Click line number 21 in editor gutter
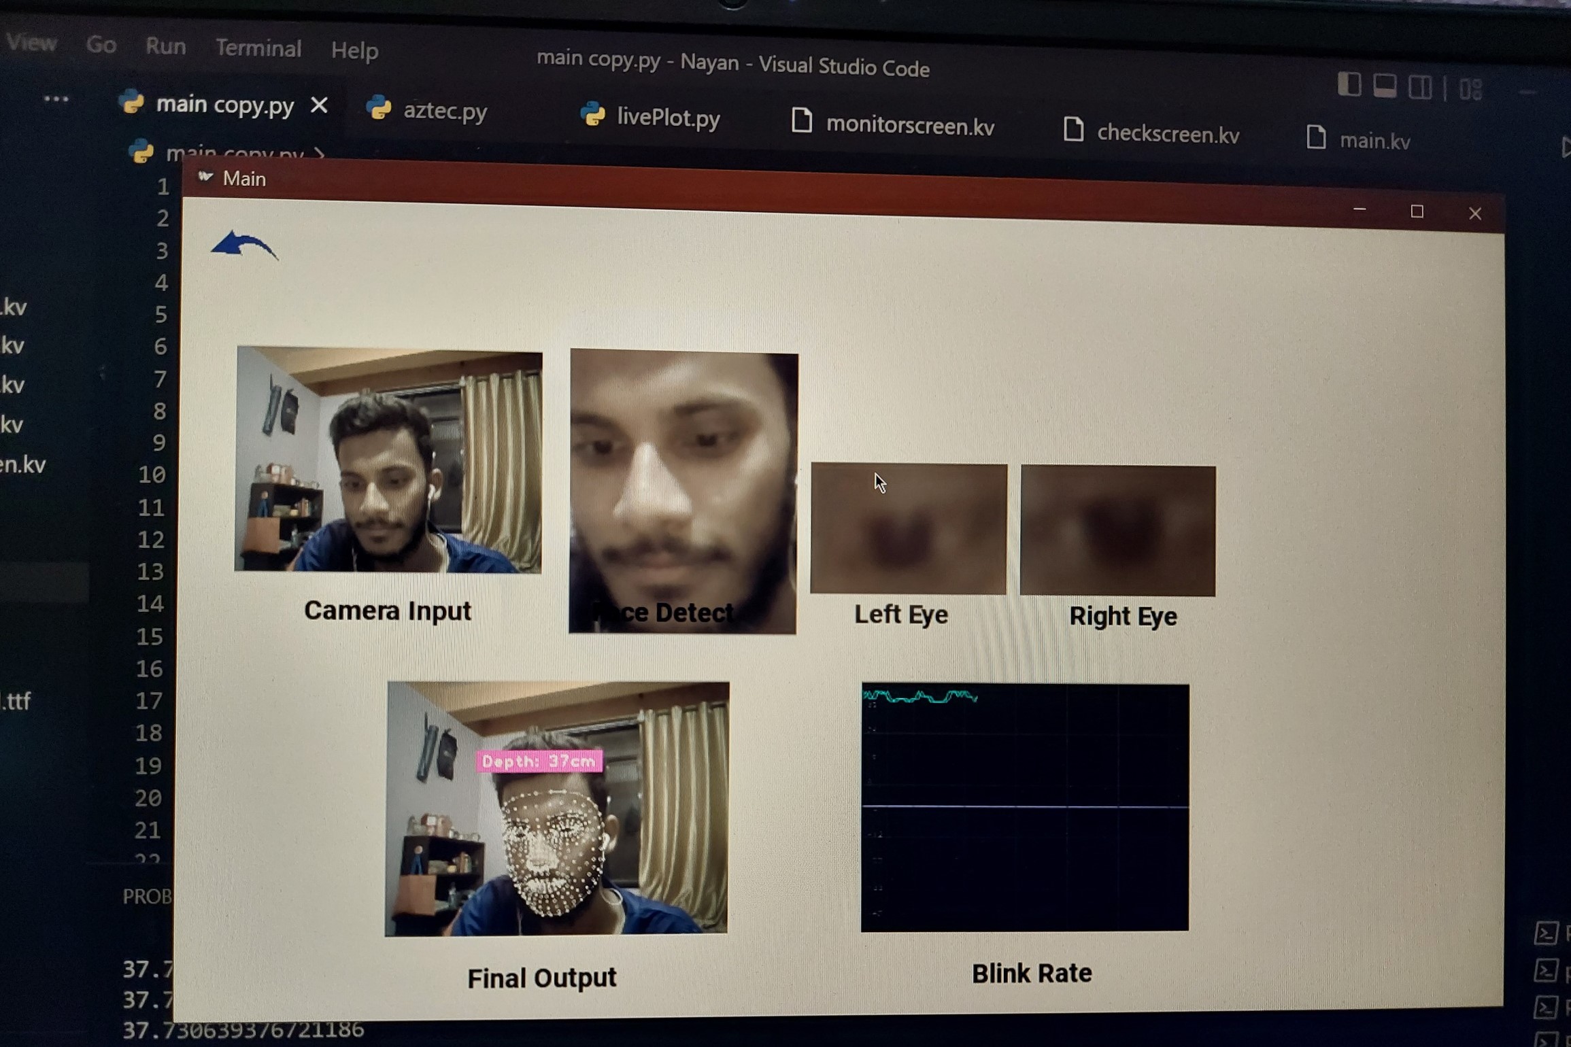Viewport: 1571px width, 1047px height. coord(148,830)
